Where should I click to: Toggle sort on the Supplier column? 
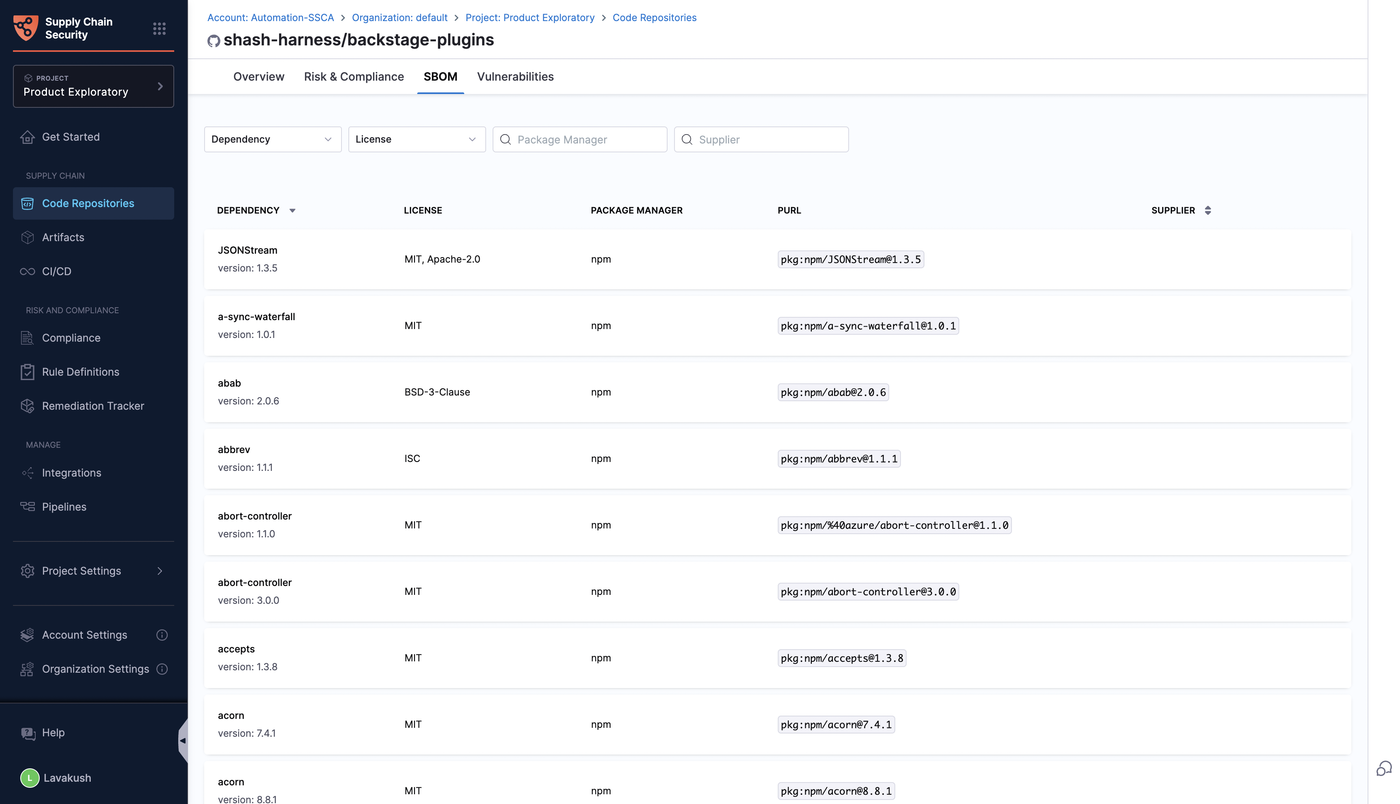[1208, 210]
